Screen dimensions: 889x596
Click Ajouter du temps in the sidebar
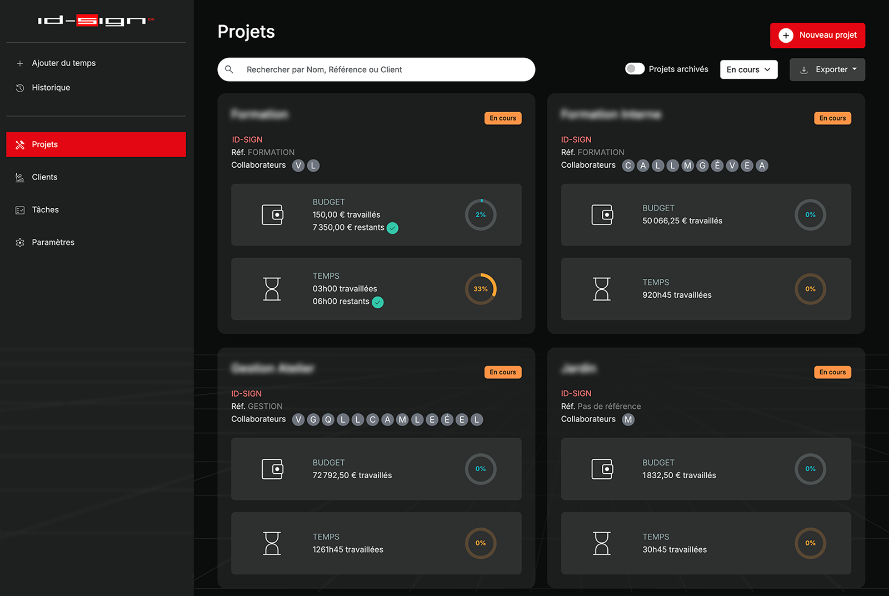63,63
